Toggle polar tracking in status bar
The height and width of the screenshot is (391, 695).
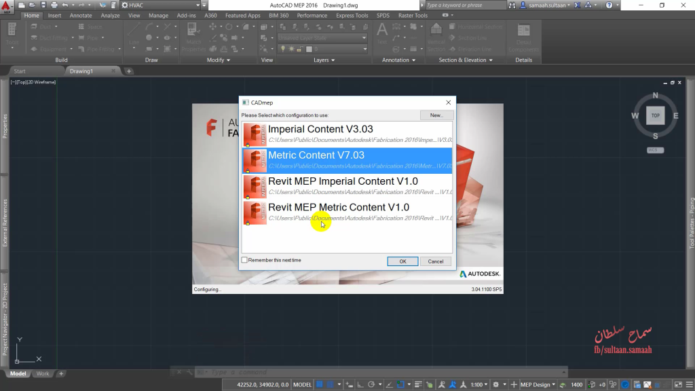coord(371,384)
